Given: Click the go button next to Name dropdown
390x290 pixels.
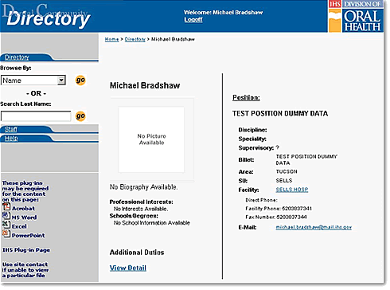Looking at the screenshot, I should [80, 80].
